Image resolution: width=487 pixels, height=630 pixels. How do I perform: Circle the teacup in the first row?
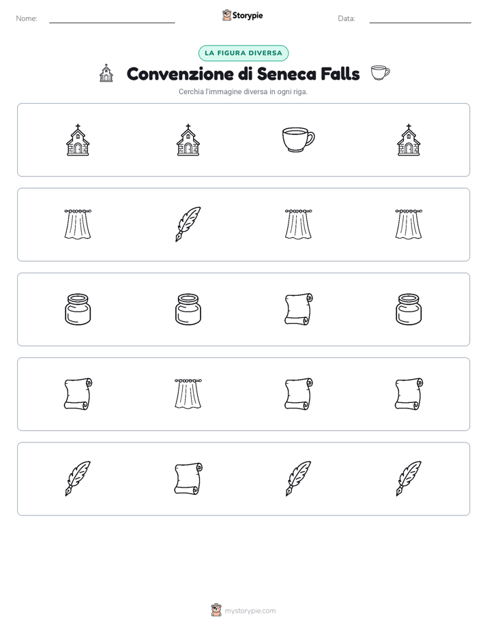(x=299, y=140)
